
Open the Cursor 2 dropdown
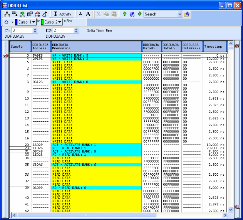pyautogui.click(x=60, y=22)
